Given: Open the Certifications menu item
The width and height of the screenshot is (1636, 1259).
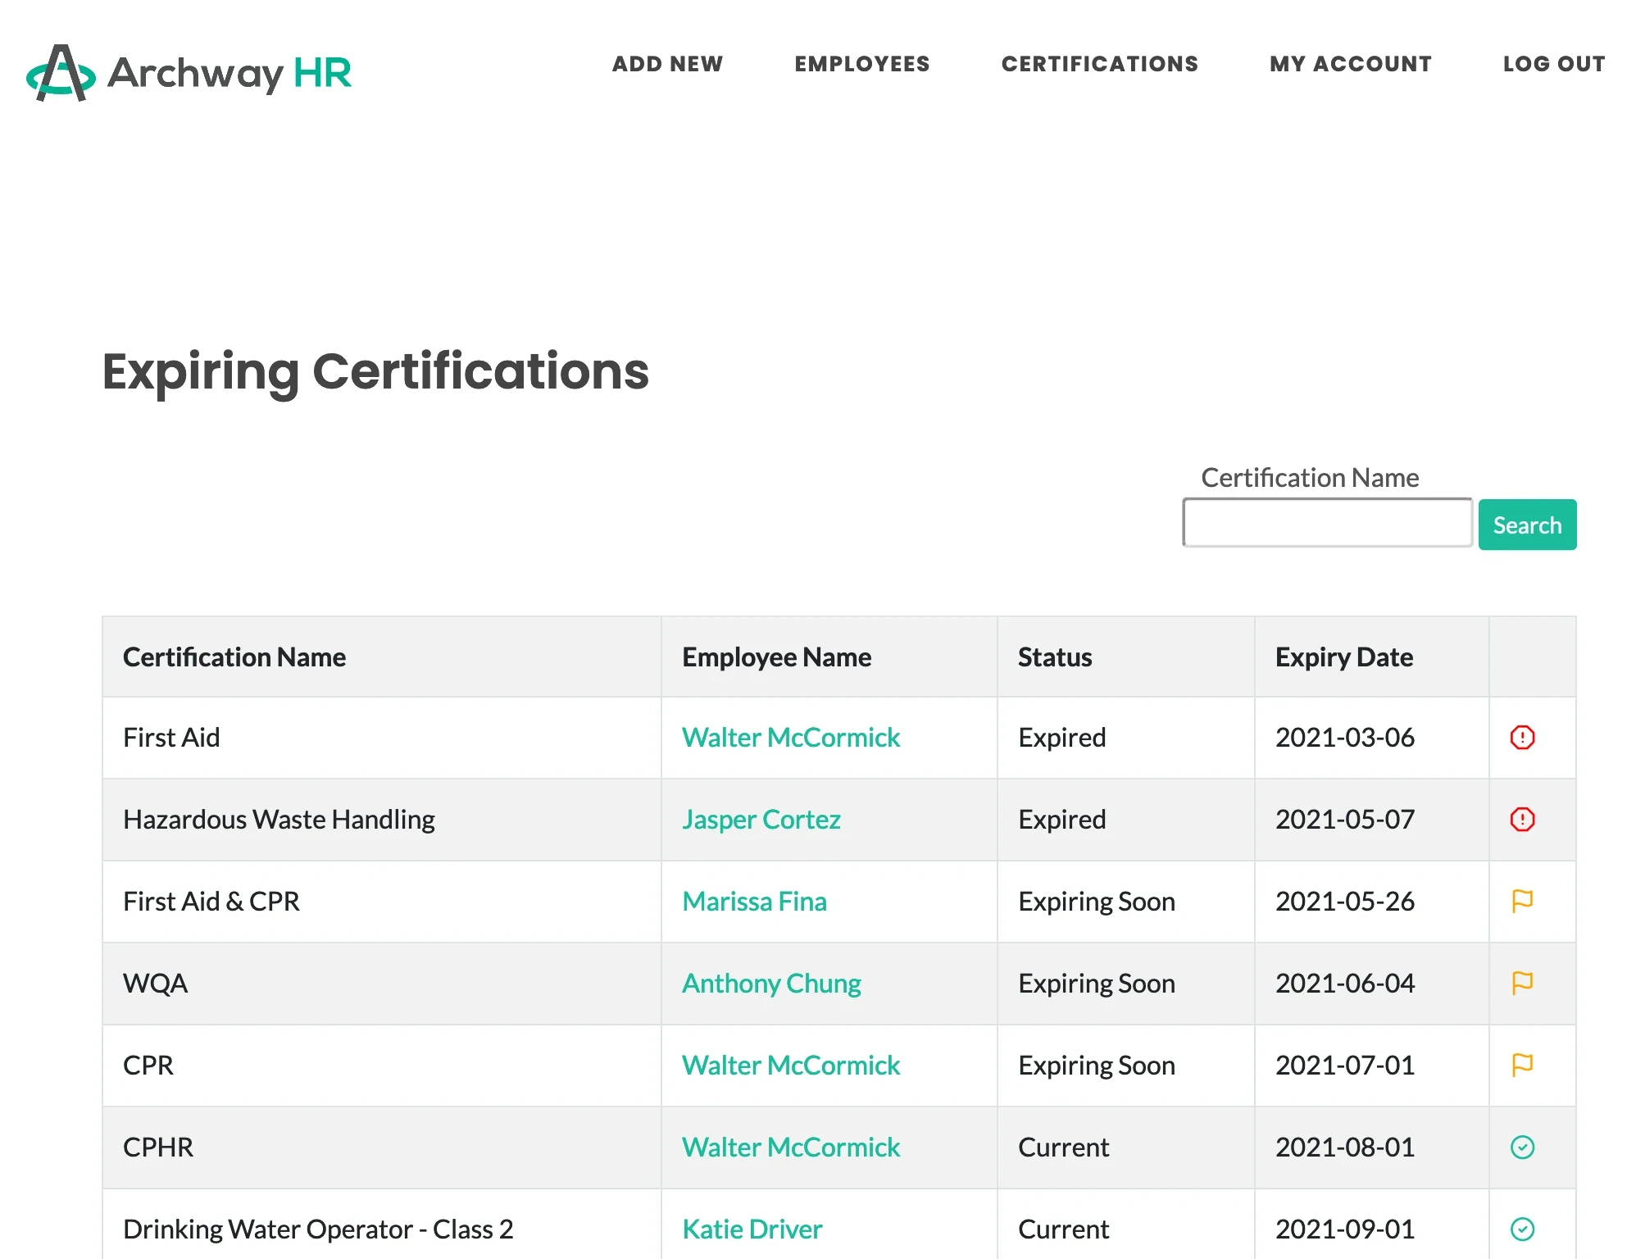Looking at the screenshot, I should point(1100,64).
